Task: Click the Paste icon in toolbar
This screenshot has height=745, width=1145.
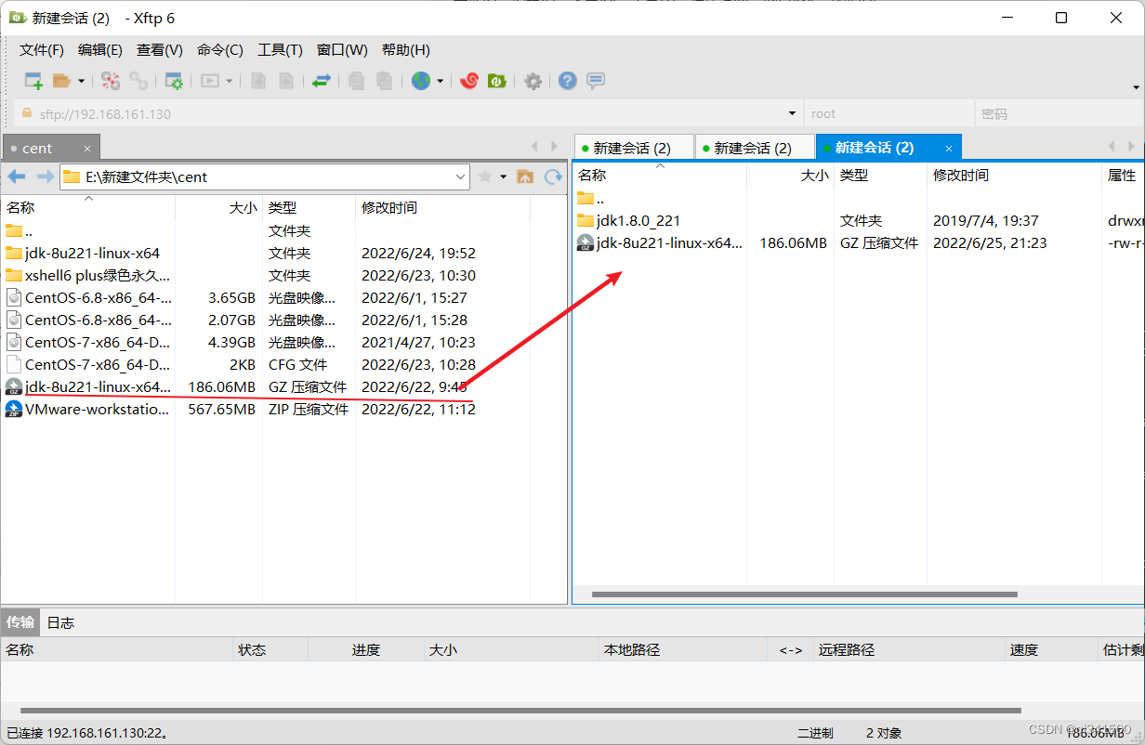Action: tap(384, 81)
